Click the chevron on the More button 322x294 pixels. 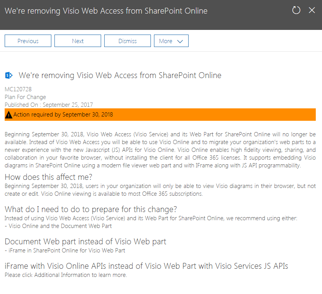tap(180, 40)
